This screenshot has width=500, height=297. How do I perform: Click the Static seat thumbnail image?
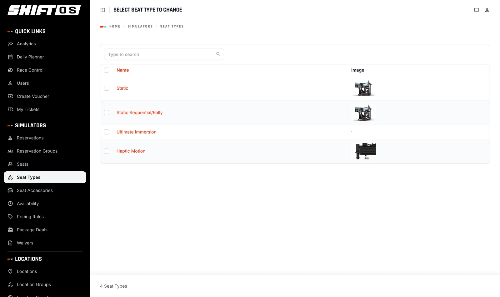pyautogui.click(x=364, y=88)
